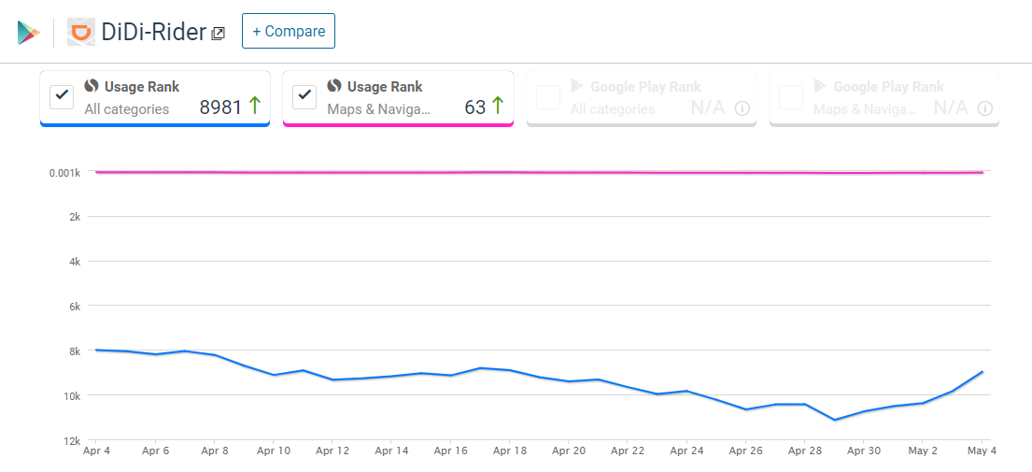This screenshot has width=1032, height=472.
Task: Click the green up arrow next to 8981
Action: (x=253, y=107)
